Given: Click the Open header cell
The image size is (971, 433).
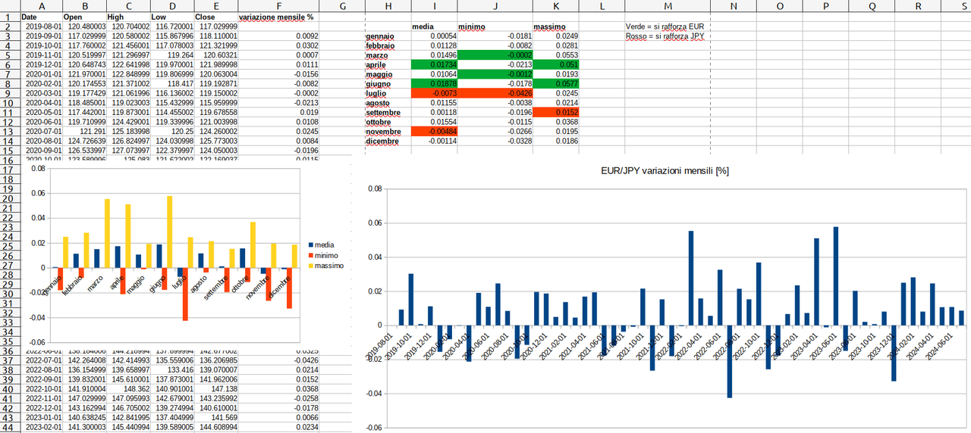Looking at the screenshot, I should (84, 16).
